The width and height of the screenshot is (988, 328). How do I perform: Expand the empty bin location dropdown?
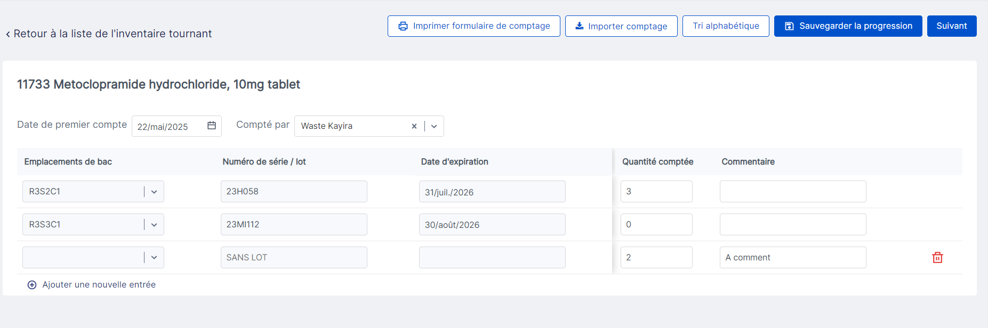point(154,258)
